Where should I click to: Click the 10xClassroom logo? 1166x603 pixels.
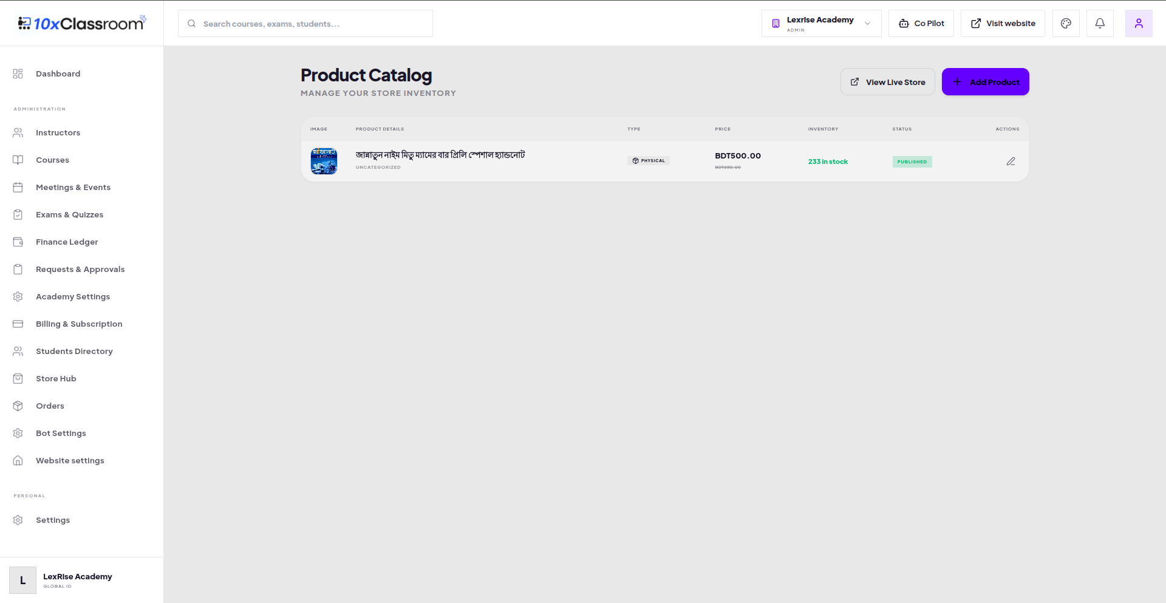(x=82, y=23)
